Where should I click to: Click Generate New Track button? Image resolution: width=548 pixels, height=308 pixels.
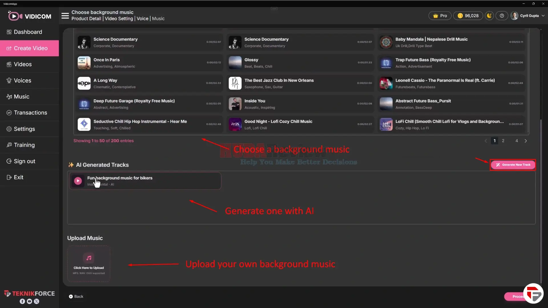pos(513,165)
